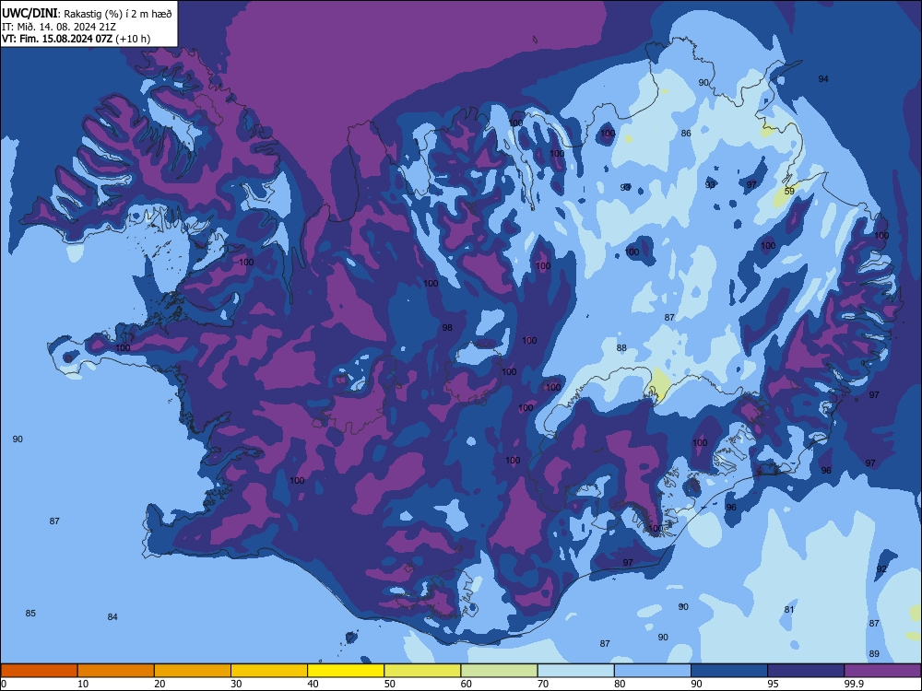922x691 pixels.
Task: Select the dark navy 95–99.9 legend swatch
Action: [806, 671]
